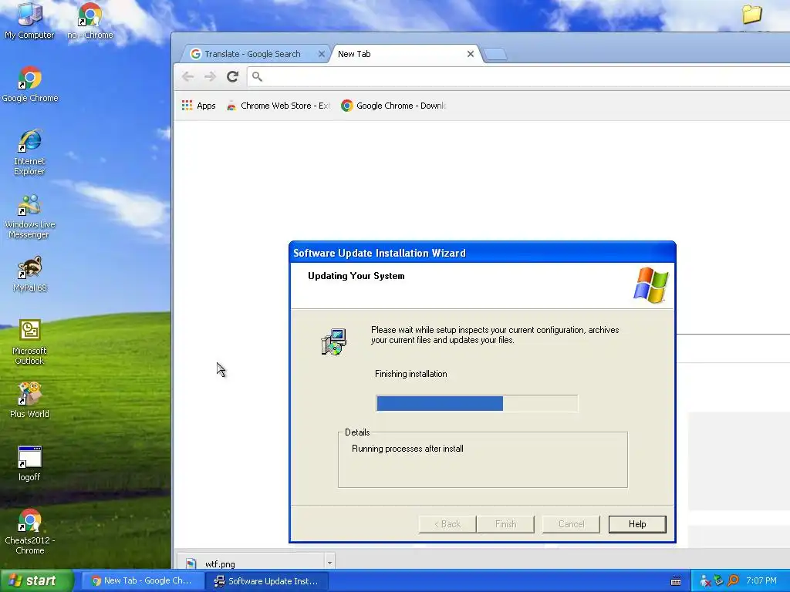Viewport: 790px width, 592px height.
Task: Click the network disconnected tray icon
Action: [x=705, y=581]
